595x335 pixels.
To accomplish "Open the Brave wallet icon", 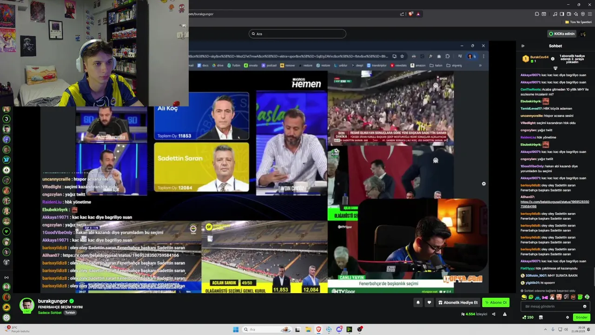I will click(x=569, y=14).
